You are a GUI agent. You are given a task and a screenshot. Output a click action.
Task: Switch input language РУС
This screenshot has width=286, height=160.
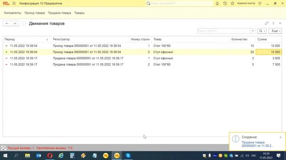coord(254,156)
